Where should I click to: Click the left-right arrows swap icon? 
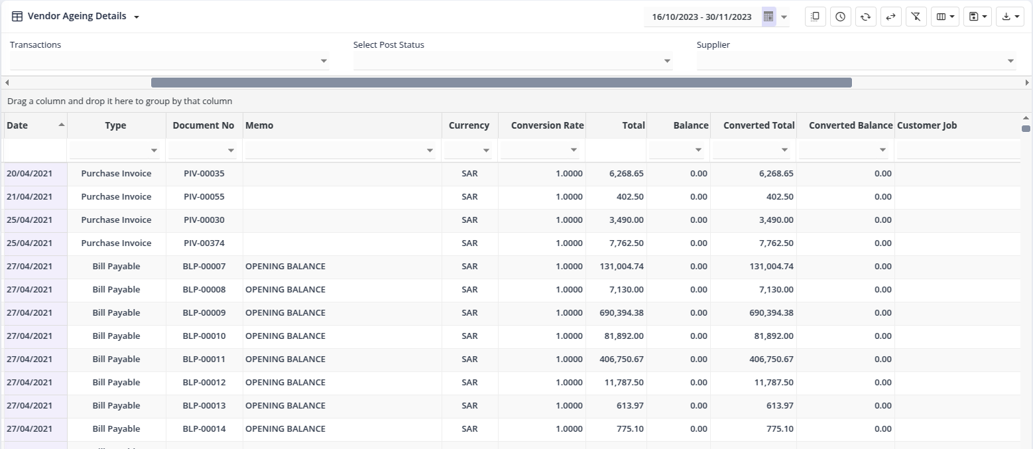[x=890, y=17]
